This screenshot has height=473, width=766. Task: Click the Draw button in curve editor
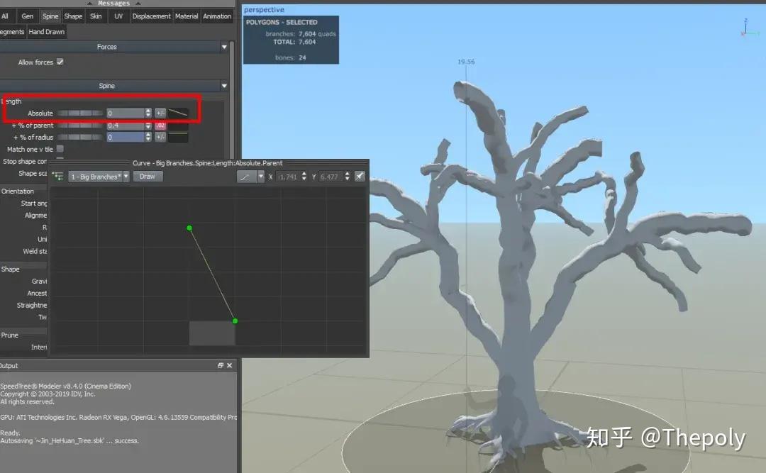pyautogui.click(x=147, y=177)
